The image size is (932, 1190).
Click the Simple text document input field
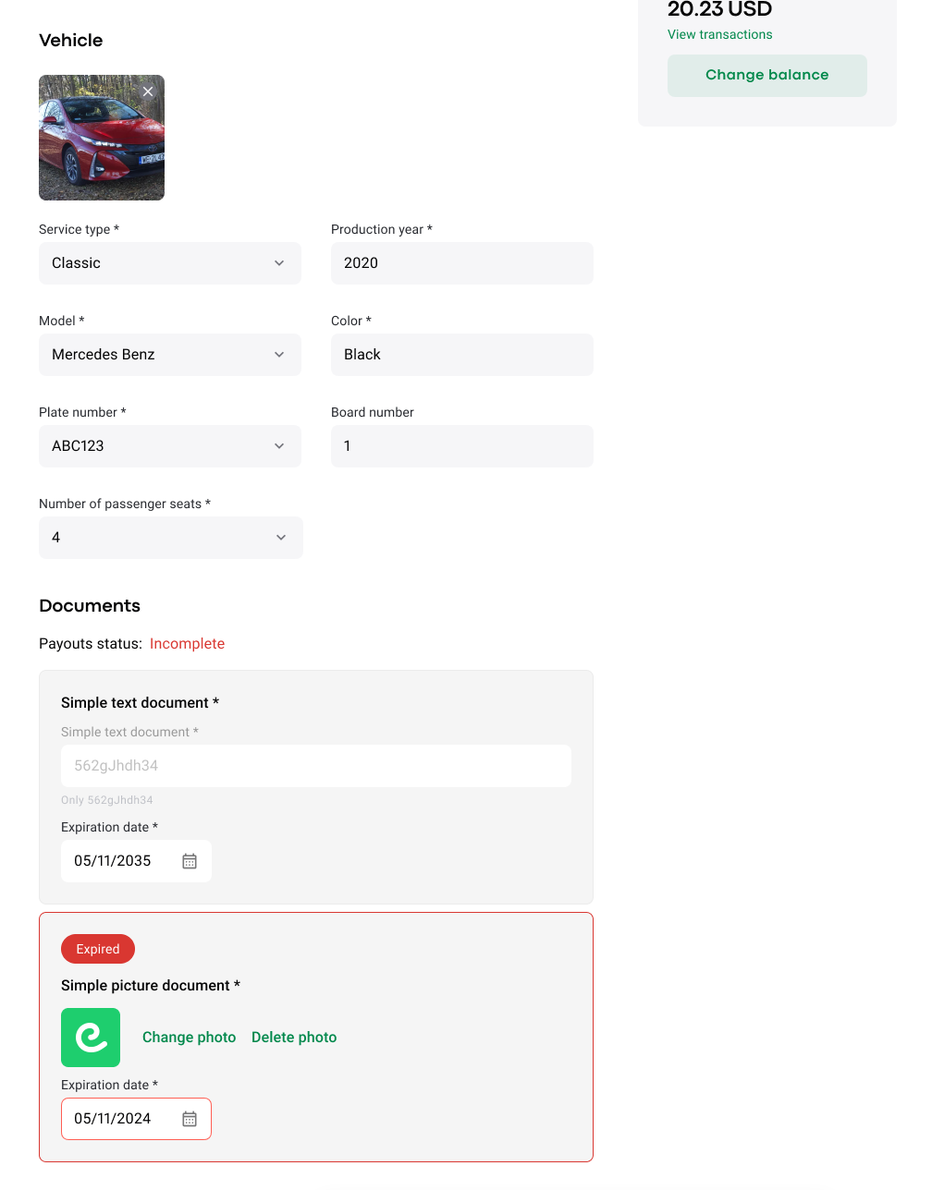click(315, 766)
